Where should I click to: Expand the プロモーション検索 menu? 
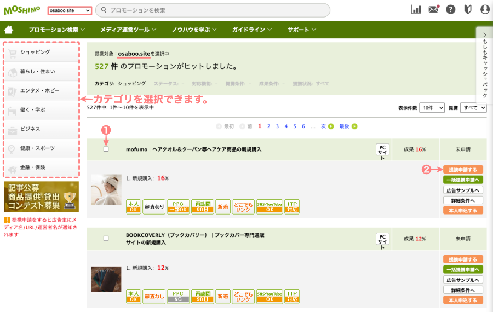(x=57, y=30)
